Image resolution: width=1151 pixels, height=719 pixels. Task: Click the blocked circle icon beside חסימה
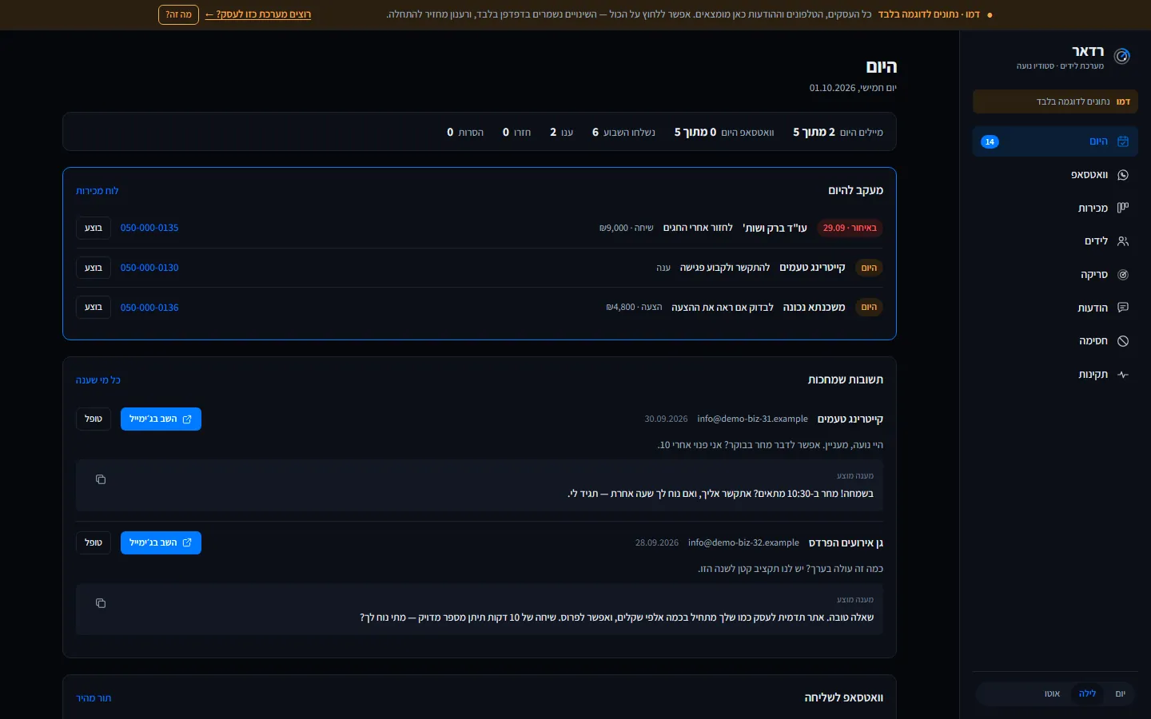coord(1123,341)
